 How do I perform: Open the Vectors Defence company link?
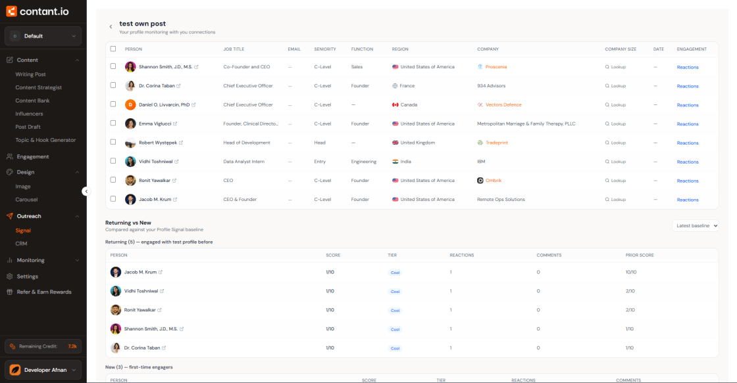tap(503, 104)
